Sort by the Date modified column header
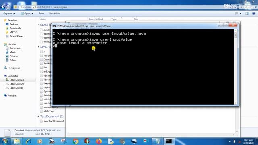The image size is (258, 145). 96,19
